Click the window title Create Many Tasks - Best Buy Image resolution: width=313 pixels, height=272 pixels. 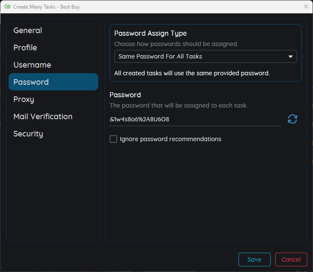[x=47, y=7]
